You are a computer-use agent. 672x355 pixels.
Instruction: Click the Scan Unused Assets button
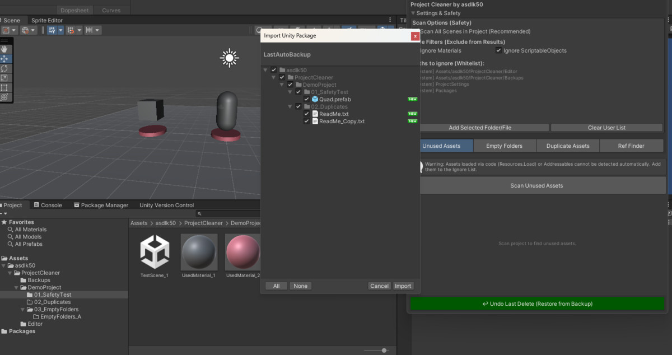tap(536, 185)
